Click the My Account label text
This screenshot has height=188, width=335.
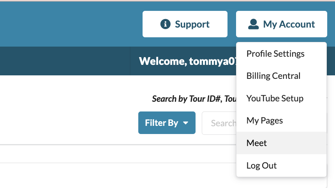coord(289,24)
